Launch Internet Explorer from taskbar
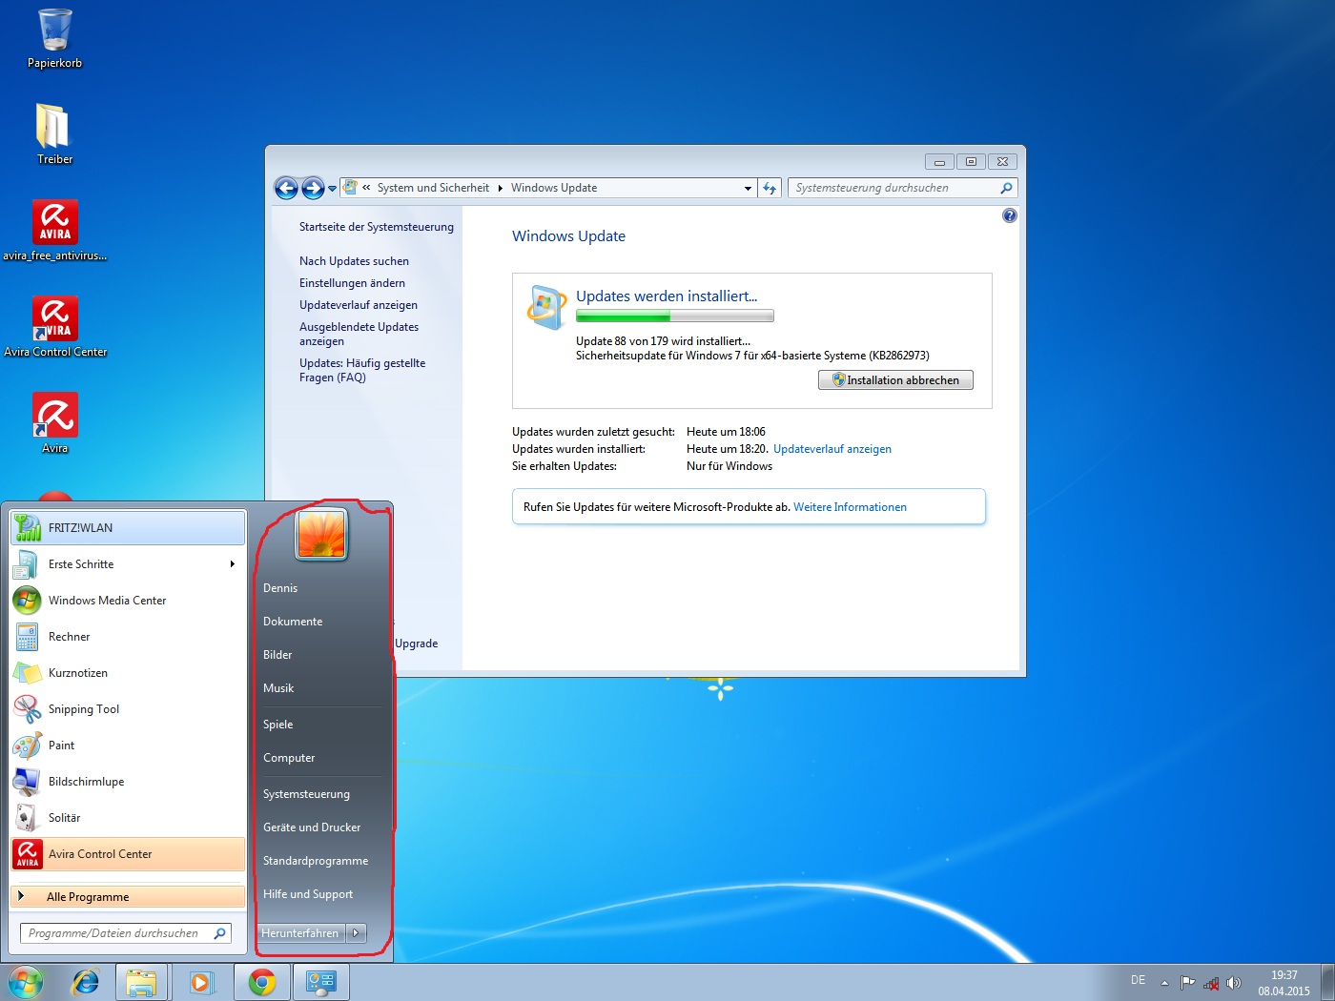The height and width of the screenshot is (1001, 1335). point(86,982)
